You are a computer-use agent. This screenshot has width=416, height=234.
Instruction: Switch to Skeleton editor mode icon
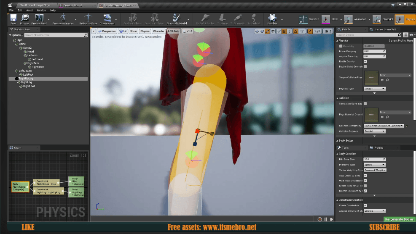303,19
